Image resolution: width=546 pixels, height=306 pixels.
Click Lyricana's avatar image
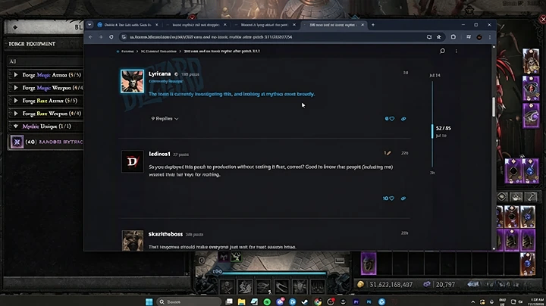tap(132, 81)
